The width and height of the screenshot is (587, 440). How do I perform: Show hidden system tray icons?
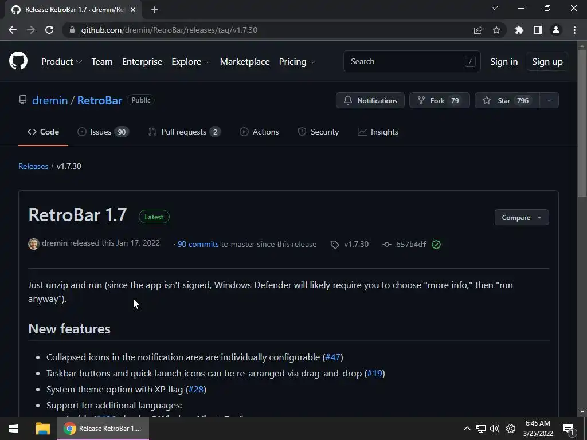coord(467,429)
